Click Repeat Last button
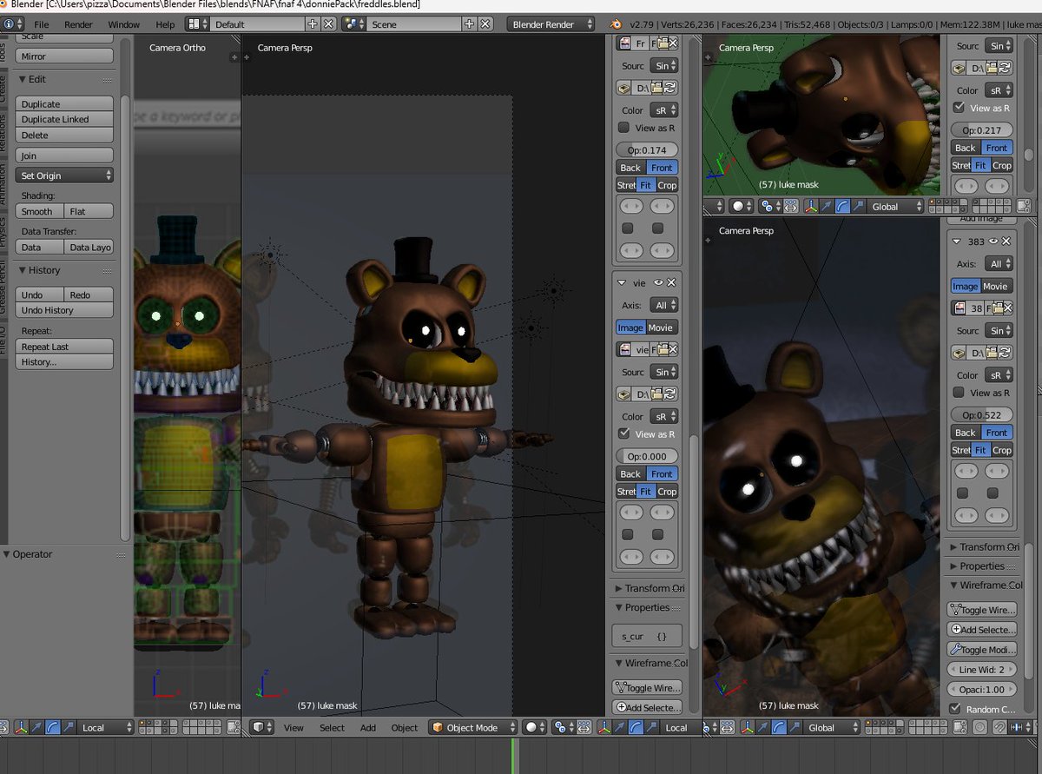This screenshot has width=1042, height=774. [x=64, y=347]
